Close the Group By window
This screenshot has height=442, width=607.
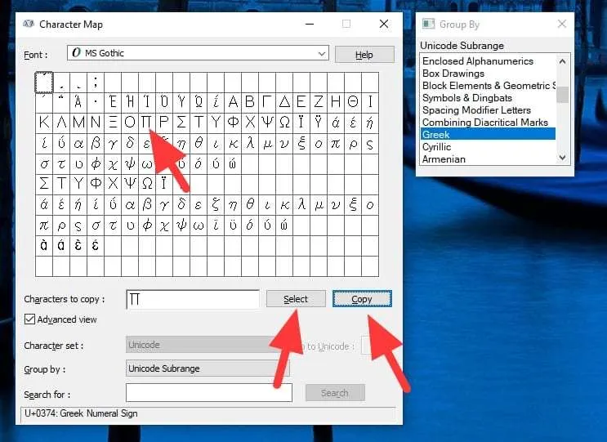(562, 24)
